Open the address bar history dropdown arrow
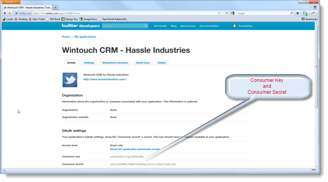 (223, 13)
